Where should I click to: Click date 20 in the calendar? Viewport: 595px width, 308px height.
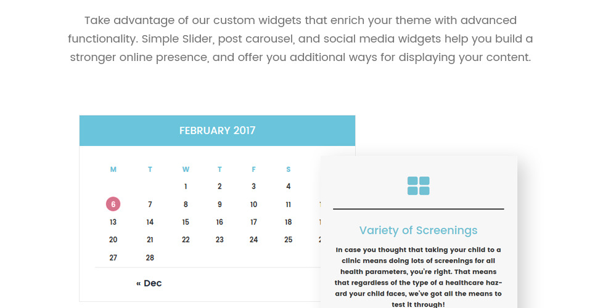[x=113, y=240]
